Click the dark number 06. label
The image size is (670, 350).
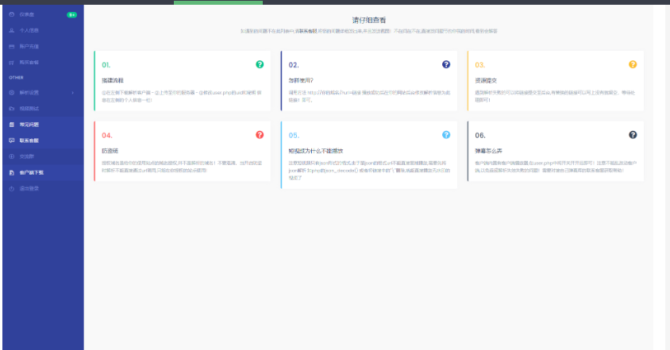[x=480, y=136]
